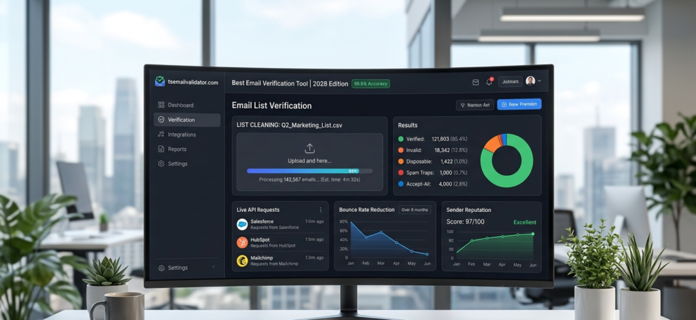Open the notifications bell icon
The height and width of the screenshot is (320, 696).
(x=489, y=82)
